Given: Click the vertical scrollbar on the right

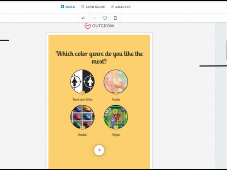Looking at the screenshot, I should [226, 50].
